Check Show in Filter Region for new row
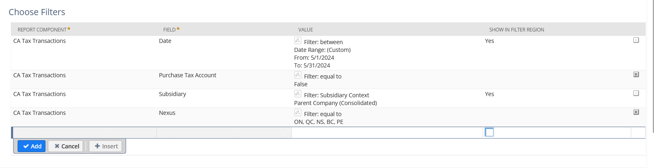The width and height of the screenshot is (655, 168). (x=489, y=132)
